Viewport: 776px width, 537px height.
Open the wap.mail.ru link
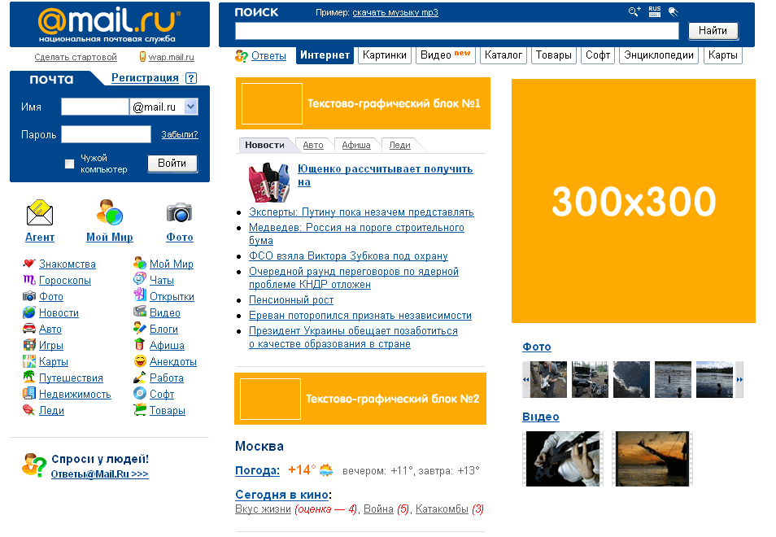(172, 58)
